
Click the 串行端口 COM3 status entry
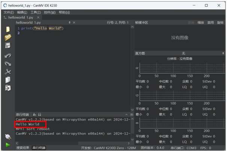[x=183, y=148]
